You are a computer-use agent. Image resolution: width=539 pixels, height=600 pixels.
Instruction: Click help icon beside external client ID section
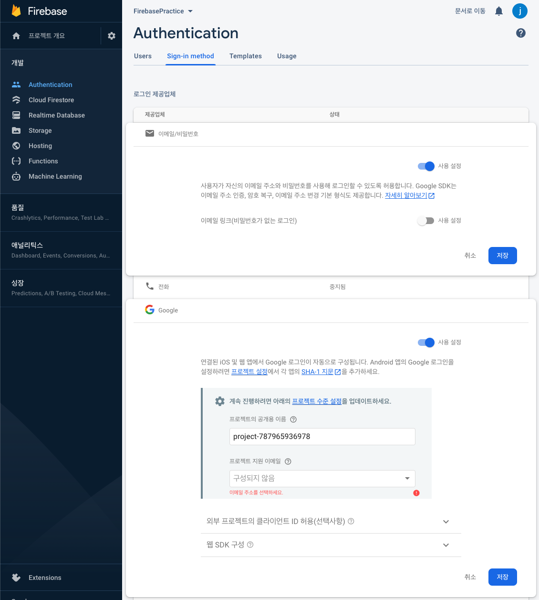[x=351, y=521]
